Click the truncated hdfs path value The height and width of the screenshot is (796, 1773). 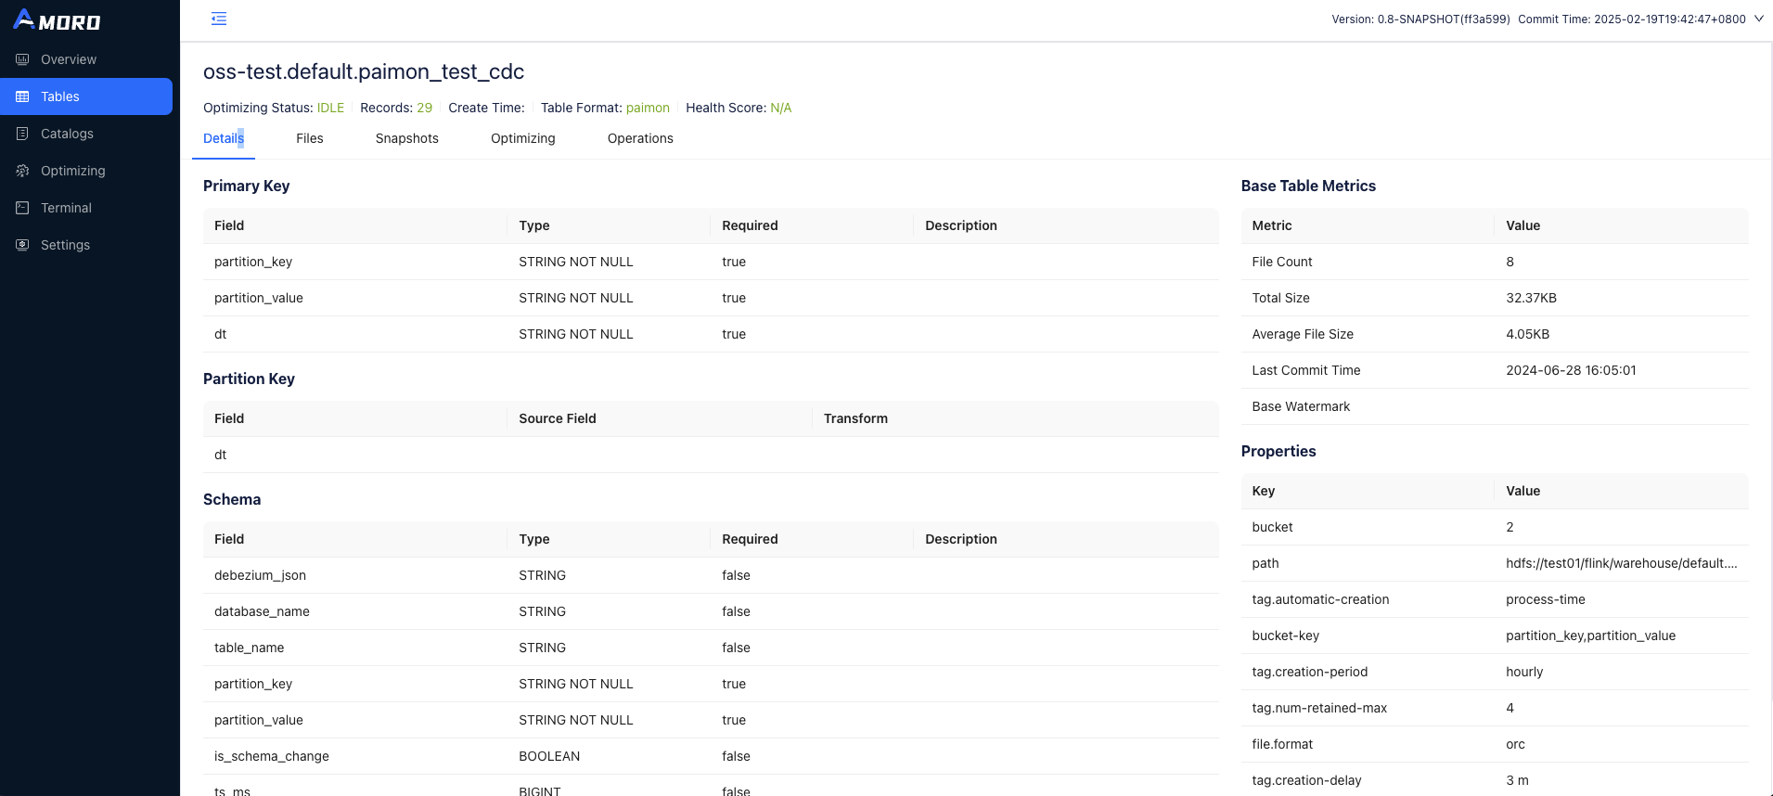click(1621, 563)
